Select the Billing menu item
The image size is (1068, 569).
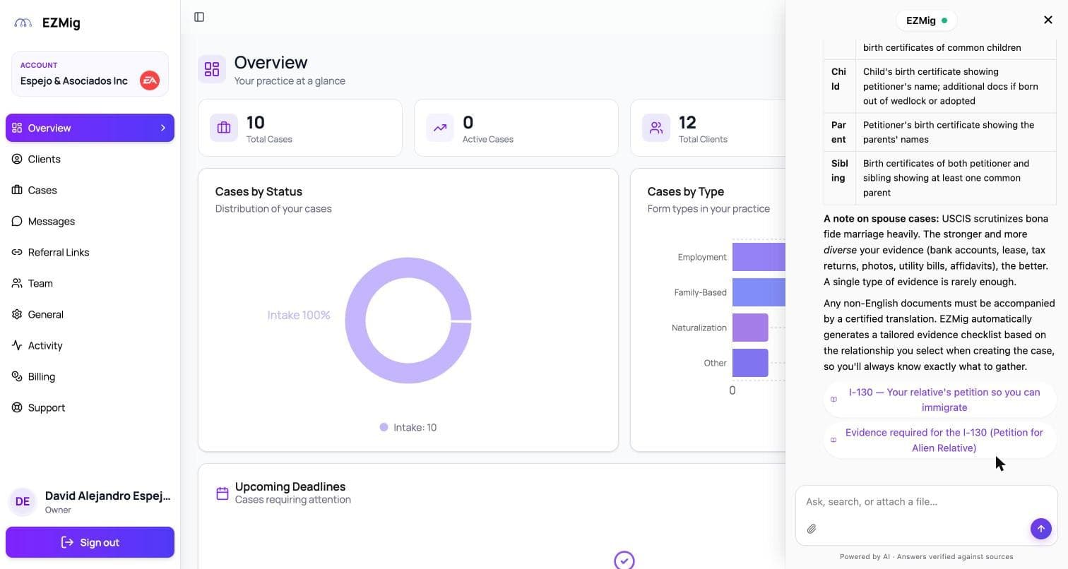[90, 376]
